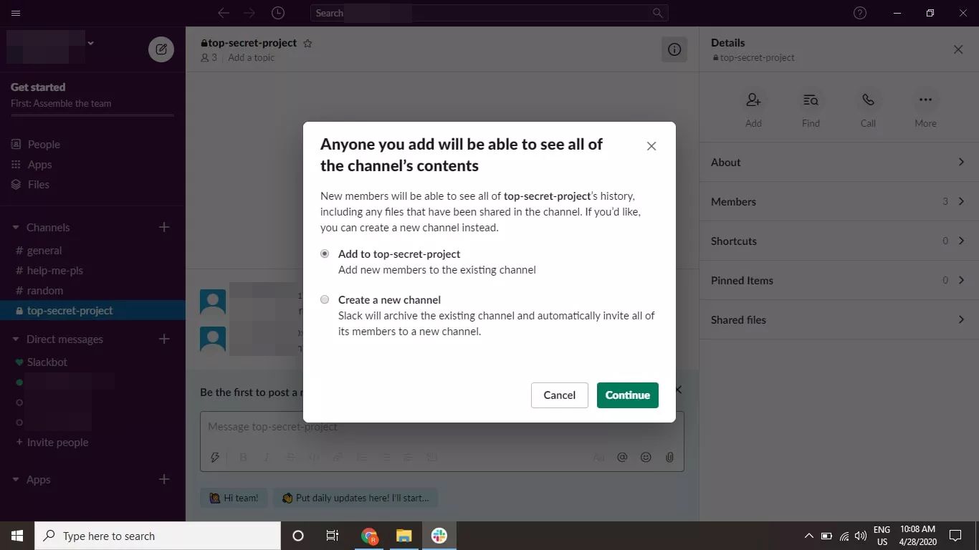Screen dimensions: 979x550
Task: Open the workspace name dropdown arrow
Action: pyautogui.click(x=90, y=43)
